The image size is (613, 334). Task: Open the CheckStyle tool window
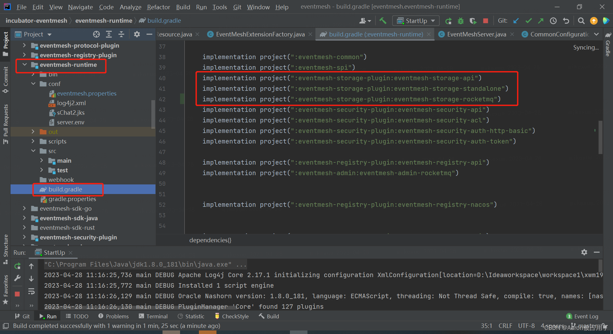(x=232, y=316)
